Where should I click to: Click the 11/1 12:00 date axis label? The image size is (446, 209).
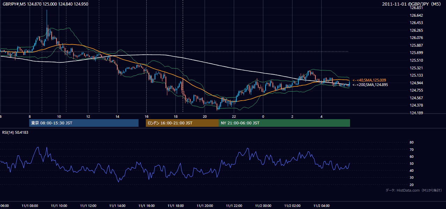88,206
